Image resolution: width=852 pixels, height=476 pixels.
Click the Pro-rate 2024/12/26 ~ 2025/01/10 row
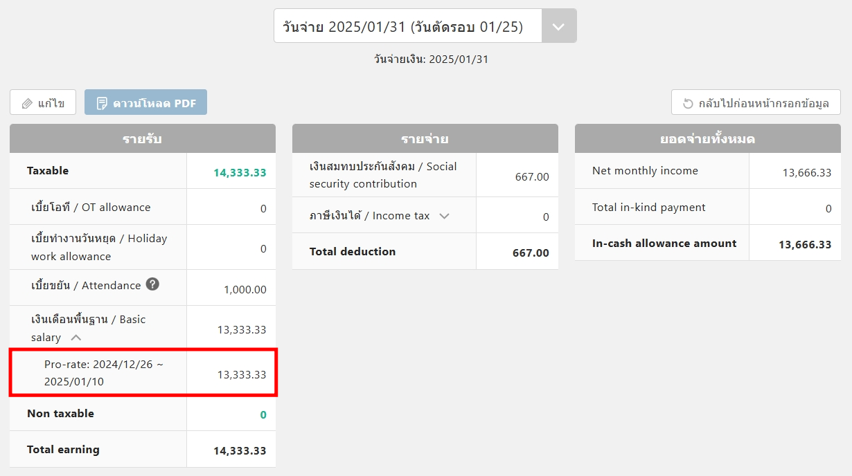[x=104, y=373]
